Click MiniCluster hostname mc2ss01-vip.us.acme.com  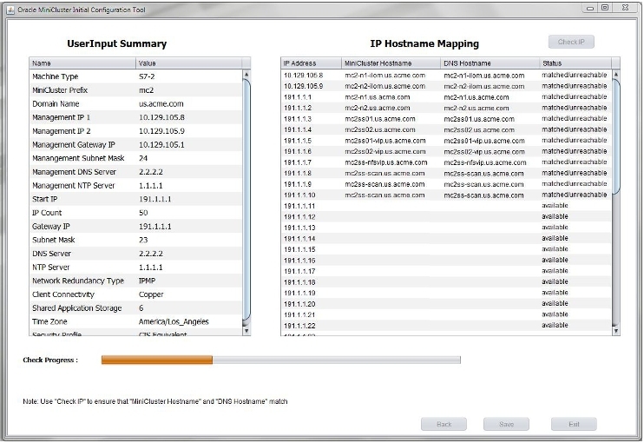coord(384,141)
